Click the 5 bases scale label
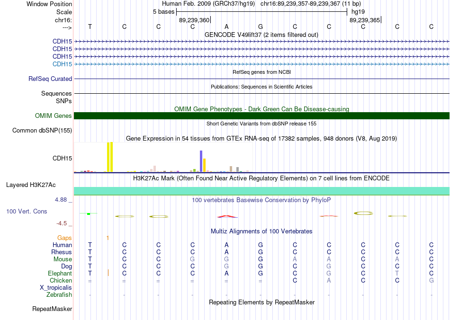 (163, 12)
